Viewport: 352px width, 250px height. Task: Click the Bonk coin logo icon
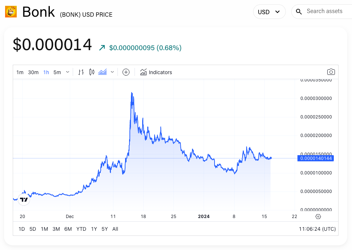(x=11, y=12)
